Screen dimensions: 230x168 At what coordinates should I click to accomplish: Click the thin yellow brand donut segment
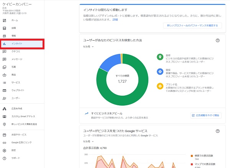(122, 59)
